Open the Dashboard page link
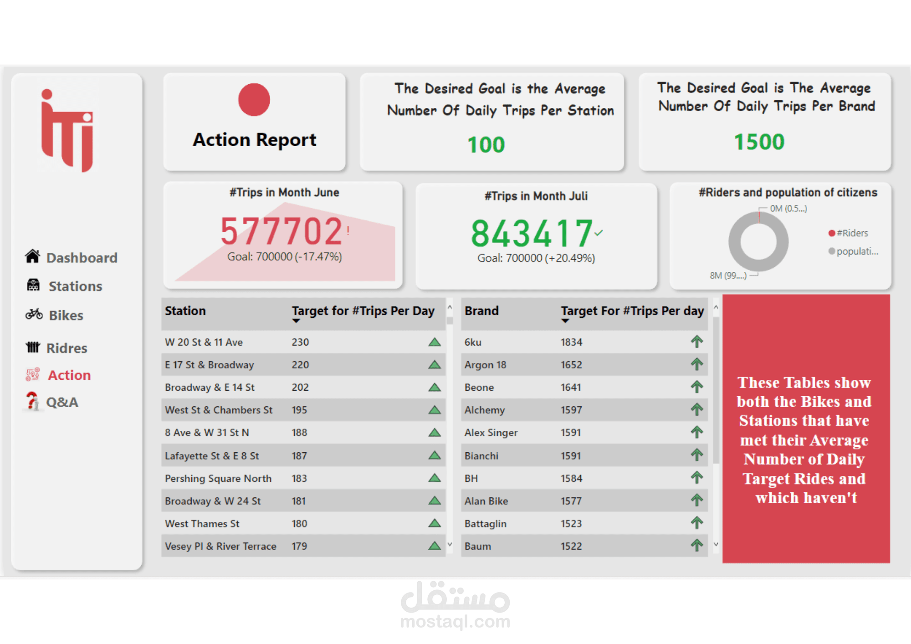Viewport: 911px width, 644px height. click(82, 258)
